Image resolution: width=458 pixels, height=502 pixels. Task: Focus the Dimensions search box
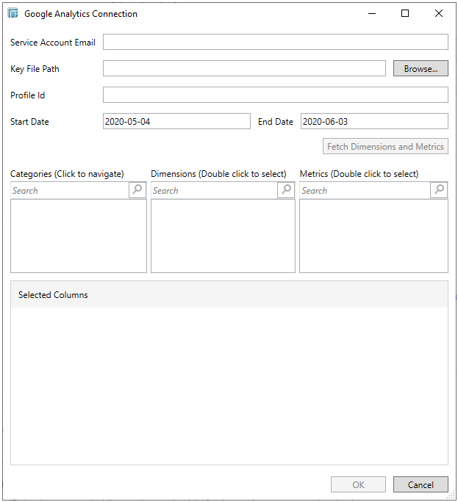[214, 190]
